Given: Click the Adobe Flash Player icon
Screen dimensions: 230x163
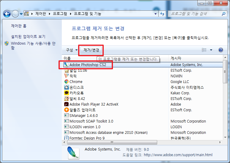Looking at the screenshot, I should point(67,104).
